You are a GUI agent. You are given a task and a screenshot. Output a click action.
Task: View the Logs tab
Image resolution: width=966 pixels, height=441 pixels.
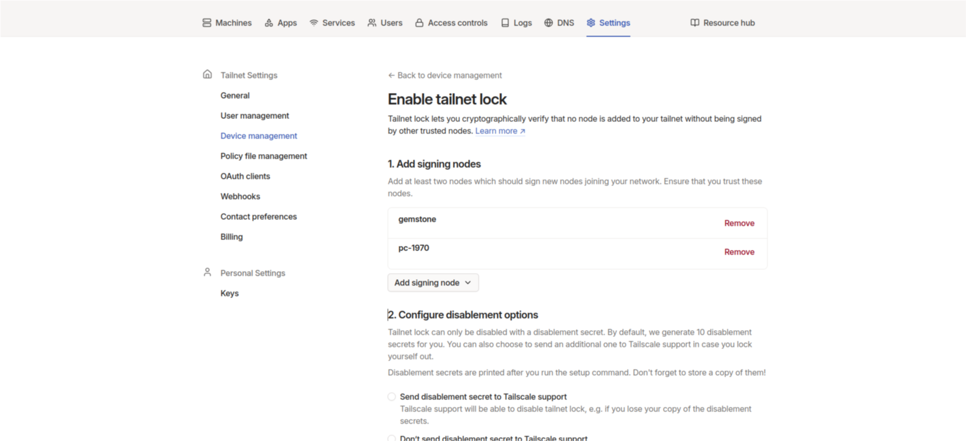[x=516, y=23]
